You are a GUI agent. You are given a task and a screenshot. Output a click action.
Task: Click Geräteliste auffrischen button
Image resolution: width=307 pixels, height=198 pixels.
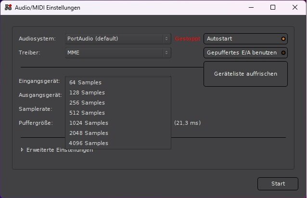coord(245,74)
